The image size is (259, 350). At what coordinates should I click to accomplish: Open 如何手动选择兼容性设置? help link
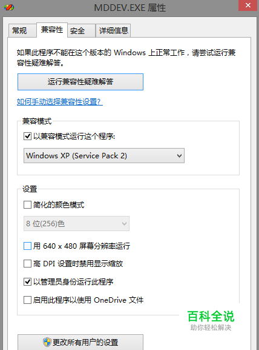click(x=60, y=102)
